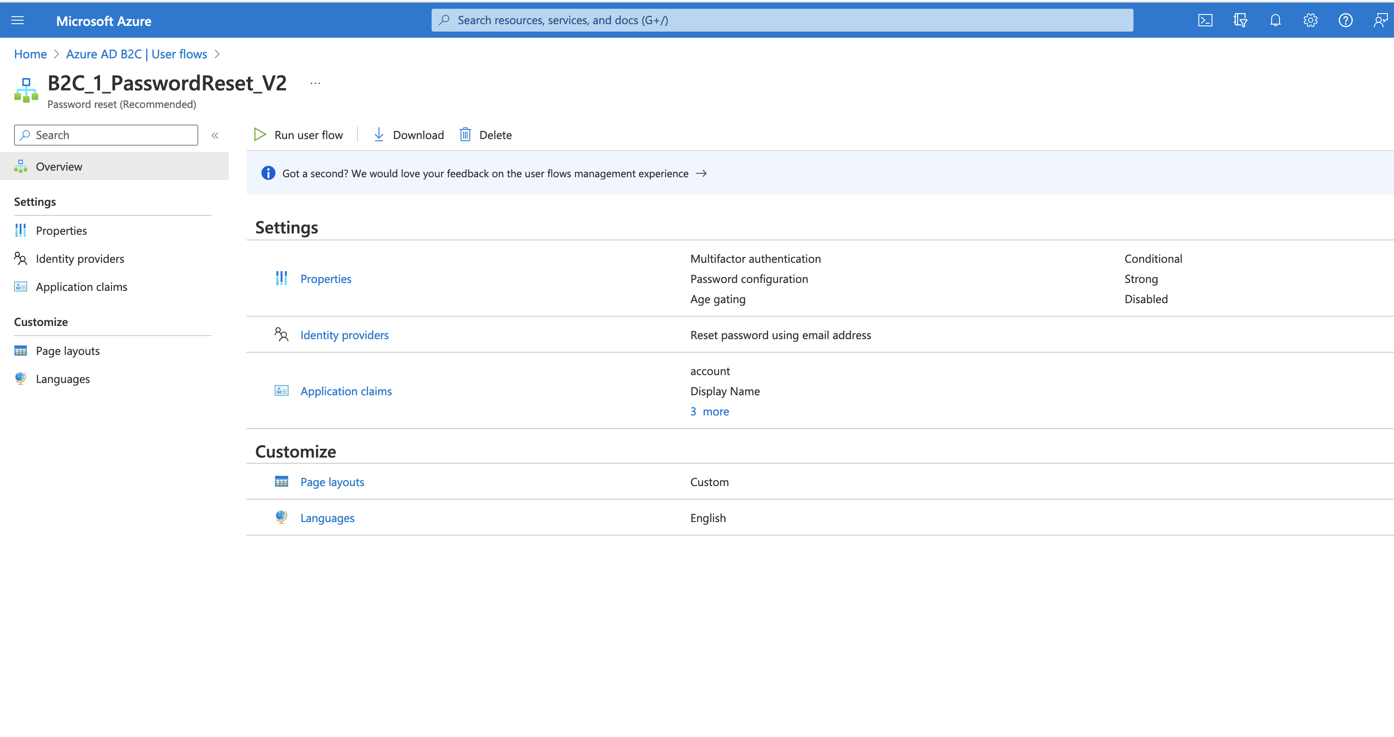Open the Languages link under Customize
This screenshot has width=1394, height=737.
pos(327,518)
